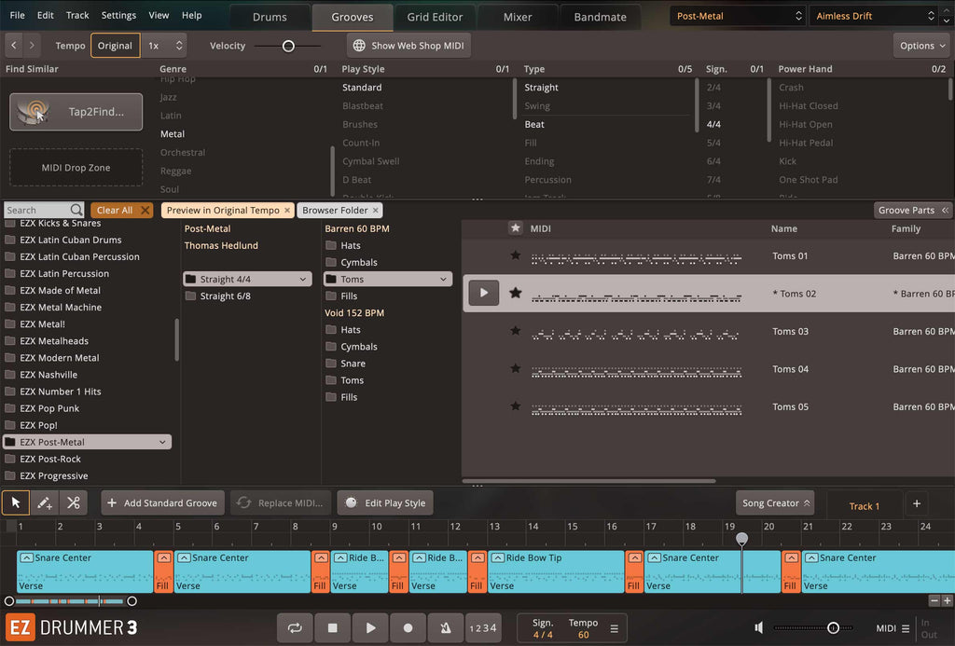Select the scissors cut tool
Image resolution: width=955 pixels, height=646 pixels.
[73, 503]
